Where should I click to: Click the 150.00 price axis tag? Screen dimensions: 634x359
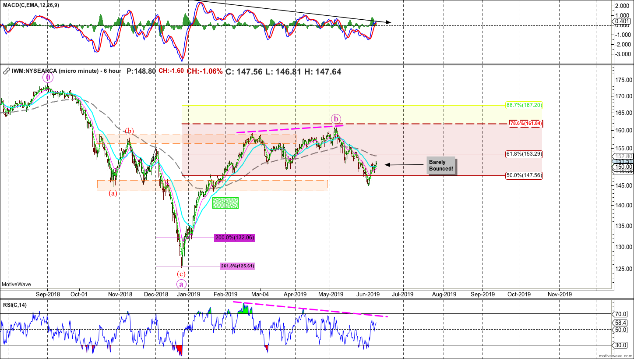623,167
